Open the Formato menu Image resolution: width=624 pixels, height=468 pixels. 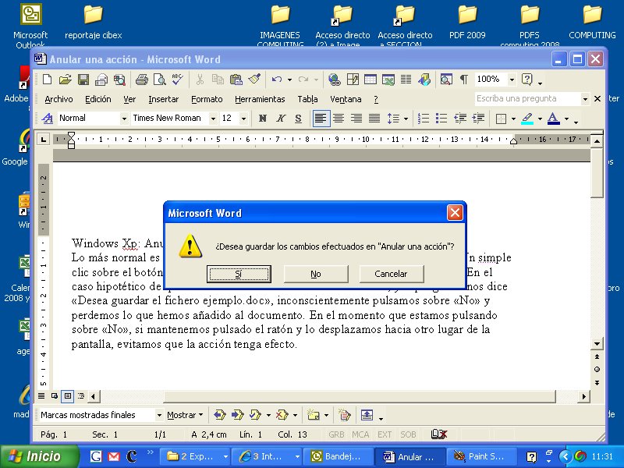click(207, 99)
